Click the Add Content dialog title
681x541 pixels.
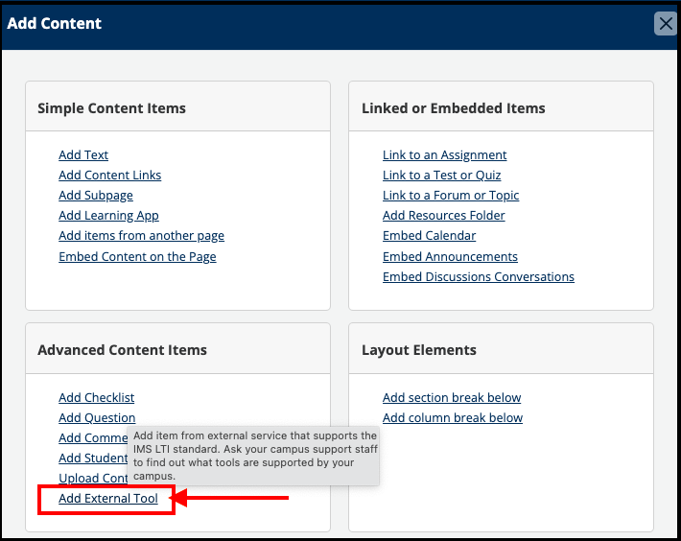pyautogui.click(x=55, y=23)
